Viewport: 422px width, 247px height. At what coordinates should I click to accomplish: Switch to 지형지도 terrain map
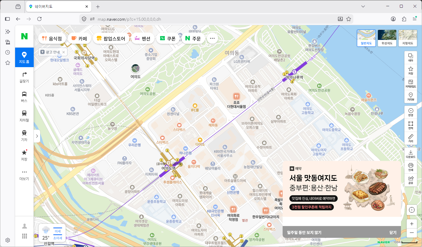click(408, 38)
